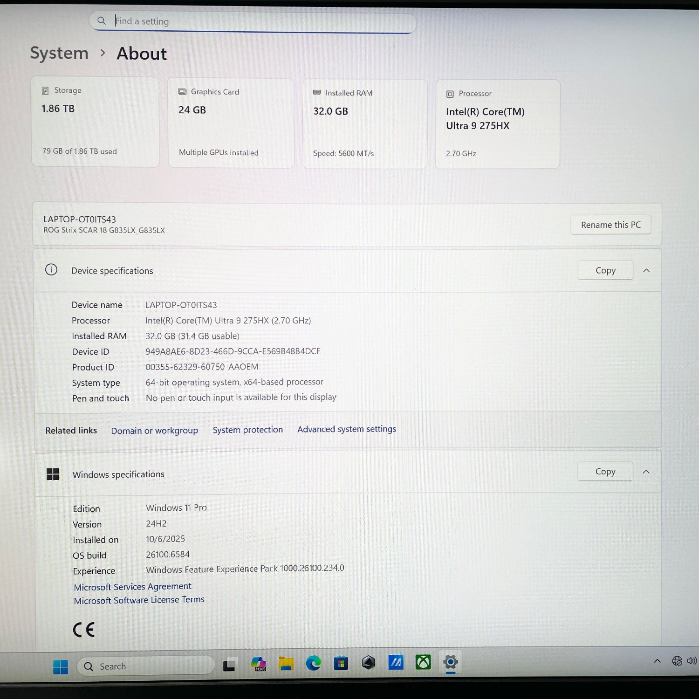Open the volume control in system tray
The width and height of the screenshot is (699, 699).
tap(692, 661)
